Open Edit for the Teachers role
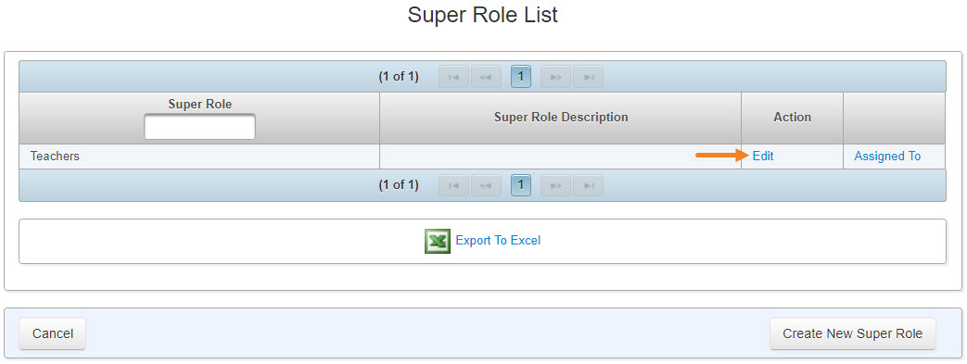Viewport: 967px width, 364px height. tap(763, 157)
